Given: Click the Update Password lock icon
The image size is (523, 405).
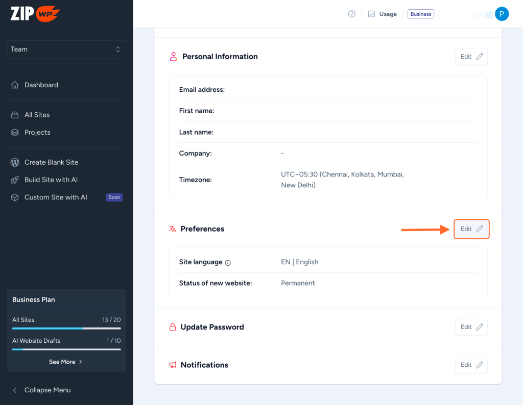Looking at the screenshot, I should [173, 327].
